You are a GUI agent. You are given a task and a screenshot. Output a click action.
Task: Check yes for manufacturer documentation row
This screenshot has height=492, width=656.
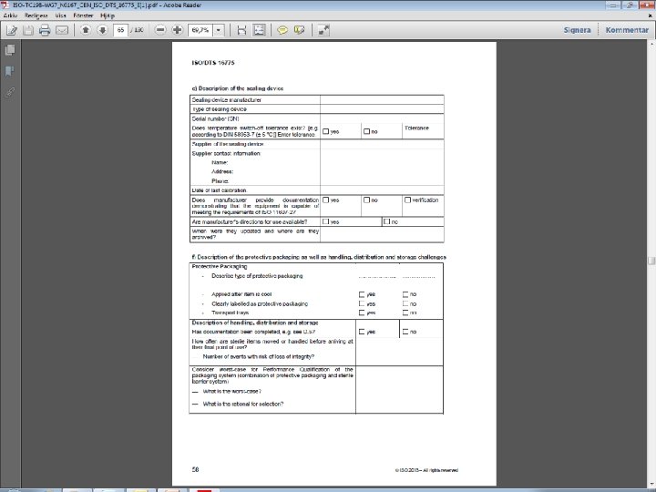click(x=326, y=200)
